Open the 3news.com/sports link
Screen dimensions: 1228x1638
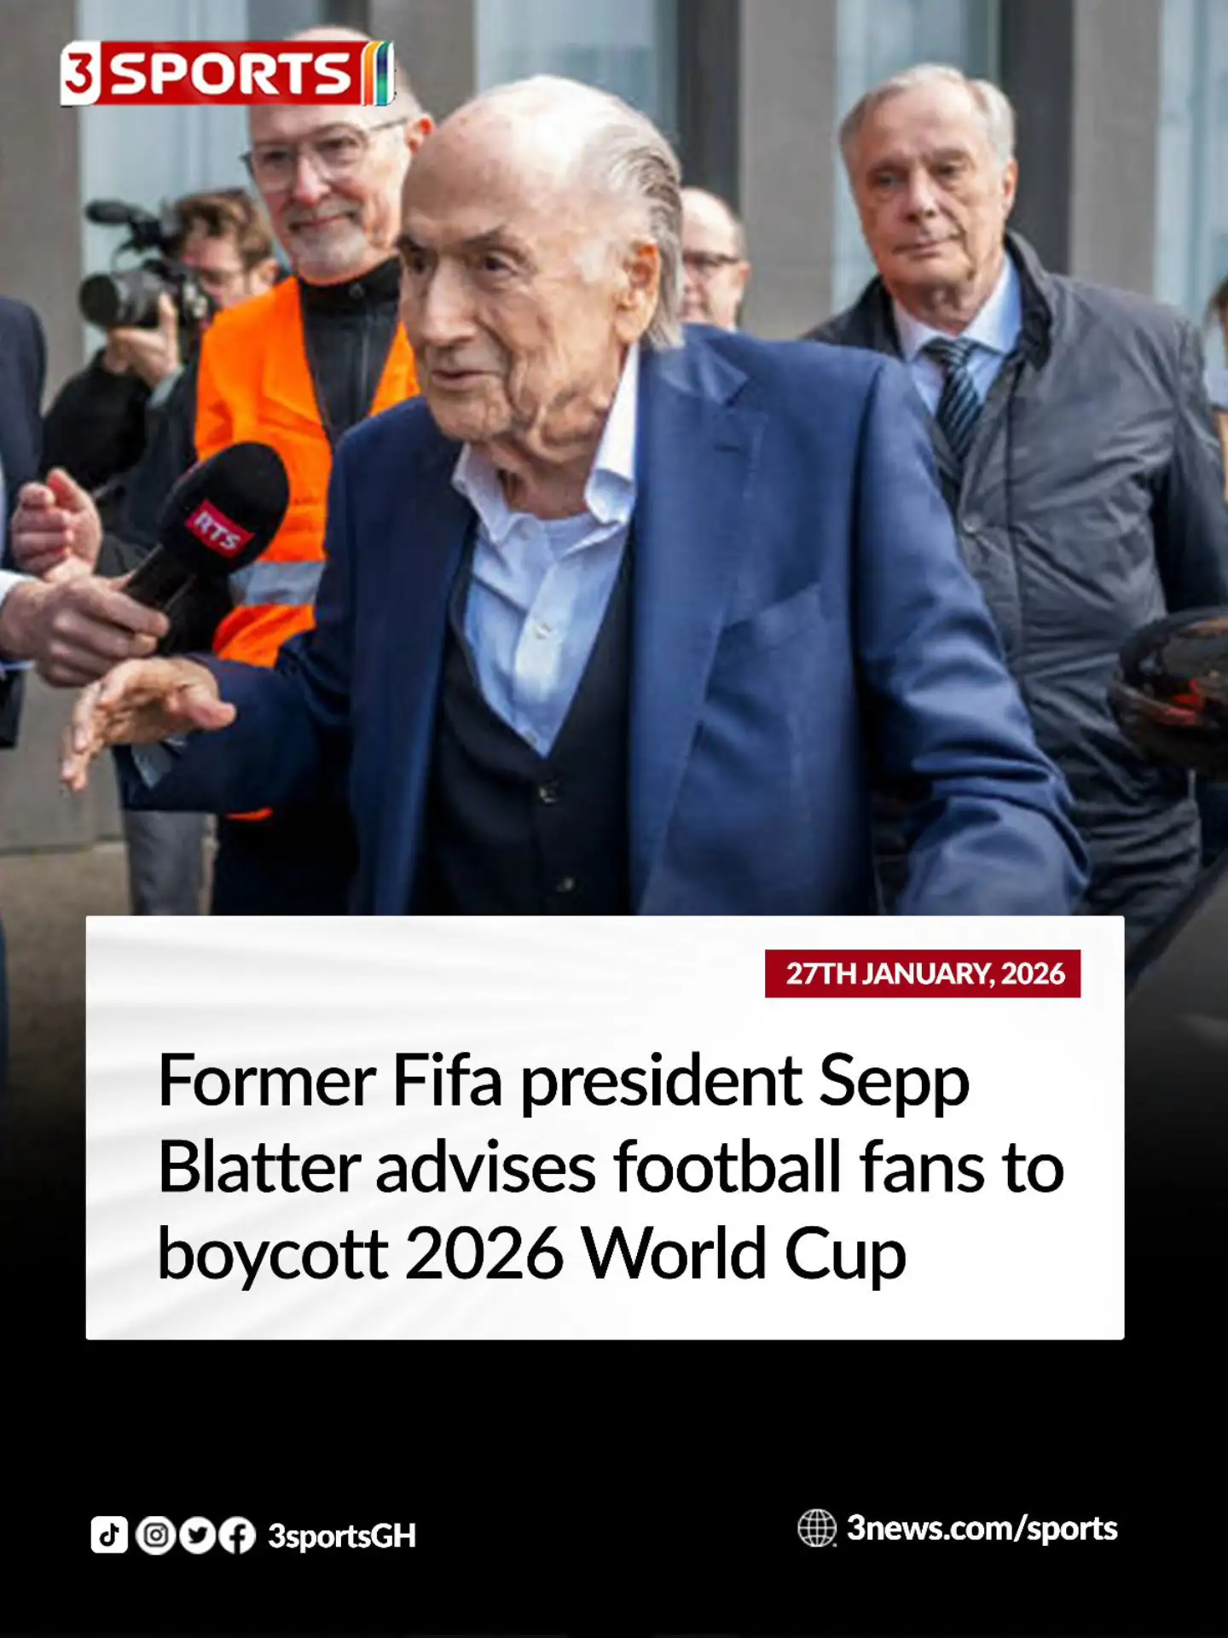(982, 1528)
